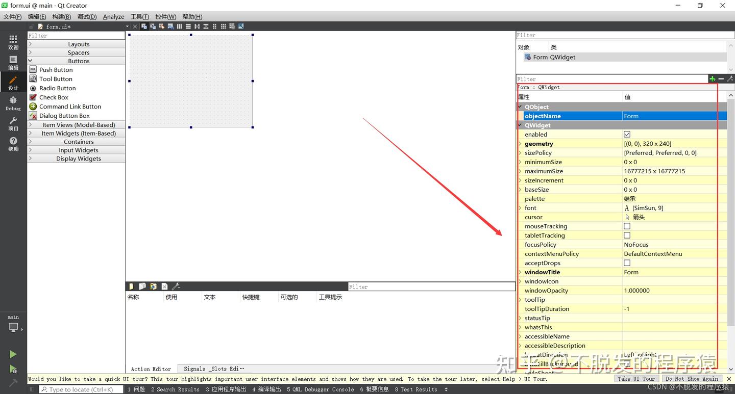The height and width of the screenshot is (394, 735).
Task: Open the 欢迎 (Welcome) mode
Action: (13, 42)
